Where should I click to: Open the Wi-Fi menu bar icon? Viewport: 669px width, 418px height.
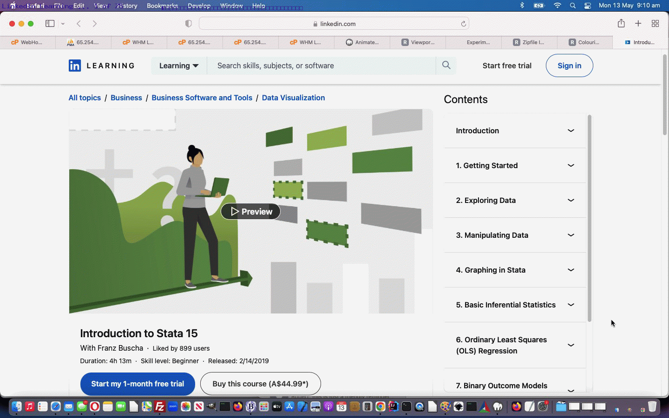[x=557, y=6]
